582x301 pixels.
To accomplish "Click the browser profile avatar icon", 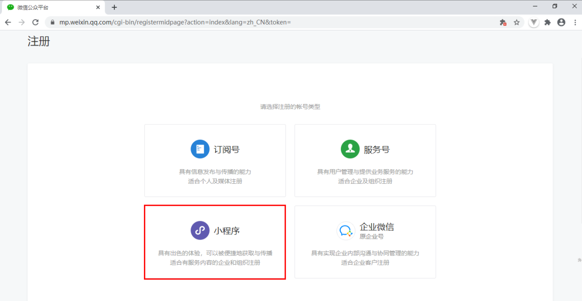I will coord(561,22).
